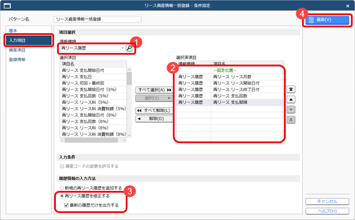Open the 登録情報 tab
The image size is (355, 220).
coord(17,59)
